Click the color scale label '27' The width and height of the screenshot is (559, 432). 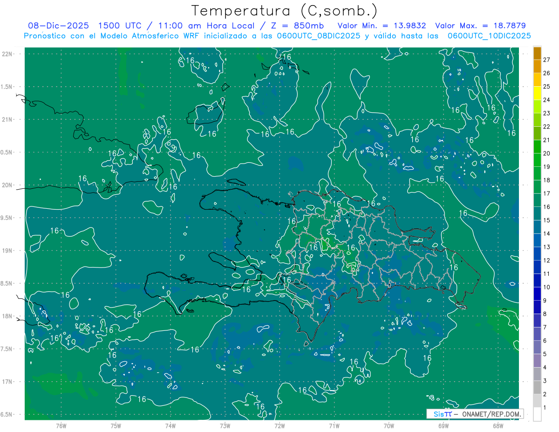[x=547, y=60]
